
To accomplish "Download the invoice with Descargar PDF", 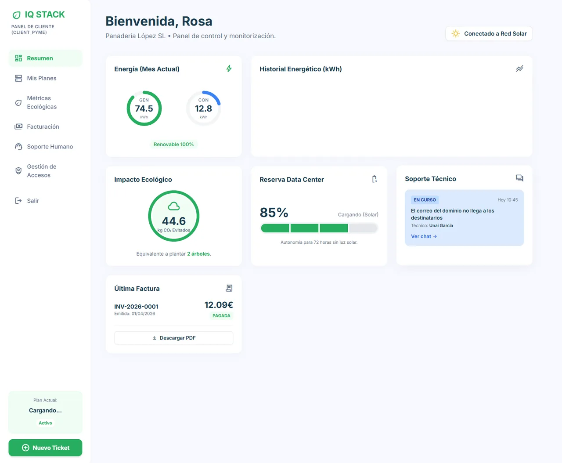I will [173, 338].
